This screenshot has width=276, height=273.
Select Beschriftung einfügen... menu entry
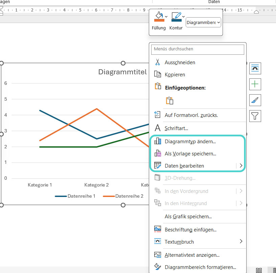point(198,230)
